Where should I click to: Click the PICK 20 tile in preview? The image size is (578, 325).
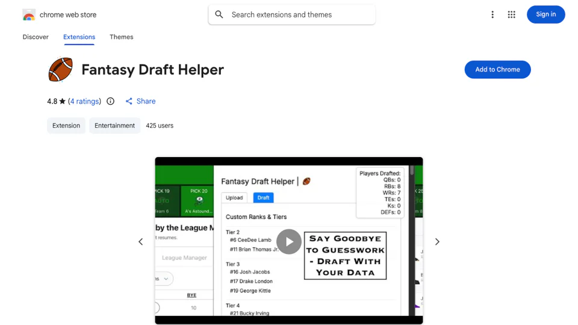[x=199, y=201]
